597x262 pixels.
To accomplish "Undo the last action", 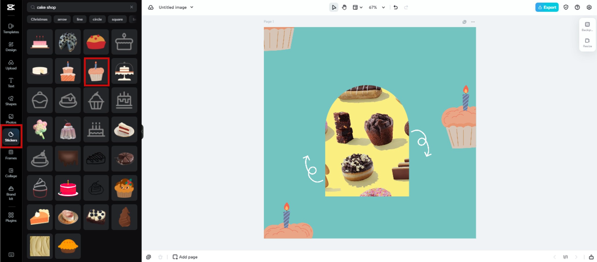I will [395, 8].
